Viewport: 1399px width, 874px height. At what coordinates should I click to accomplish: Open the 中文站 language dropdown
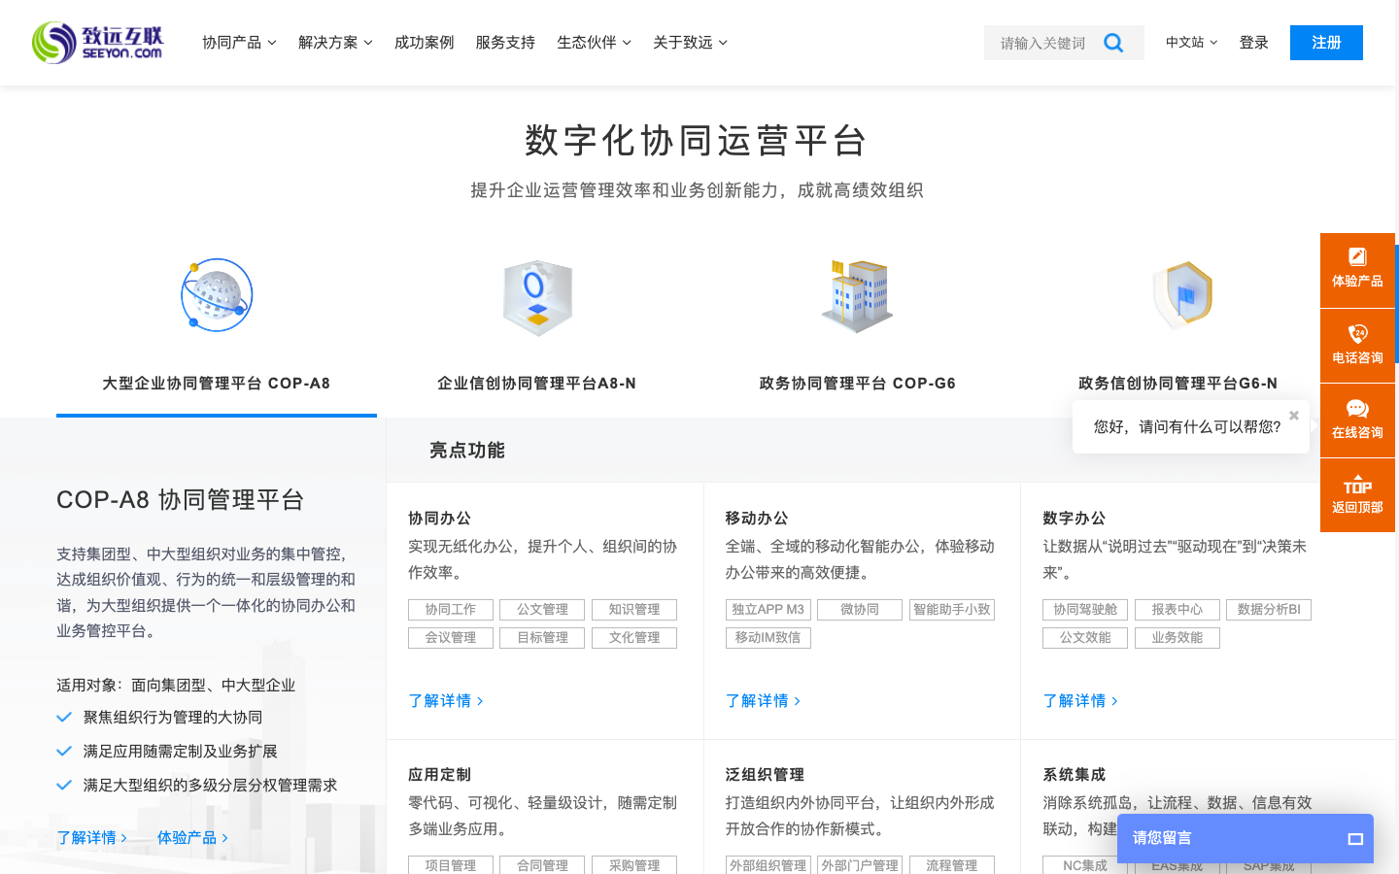click(1190, 43)
